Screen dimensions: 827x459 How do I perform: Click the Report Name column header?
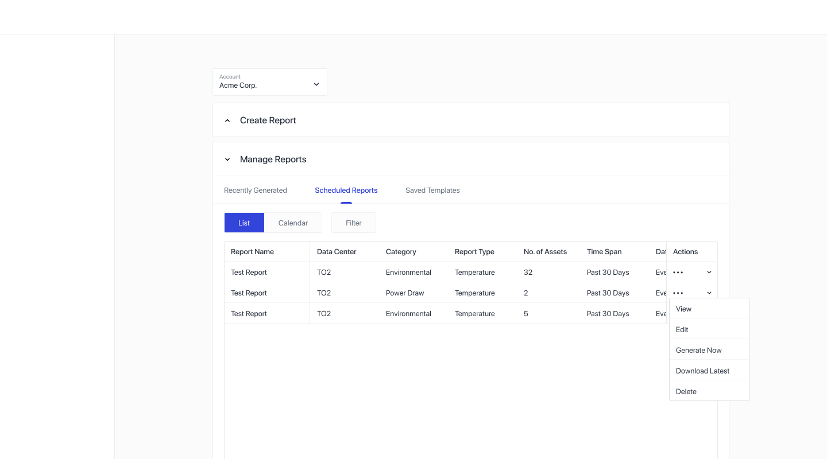[252, 252]
